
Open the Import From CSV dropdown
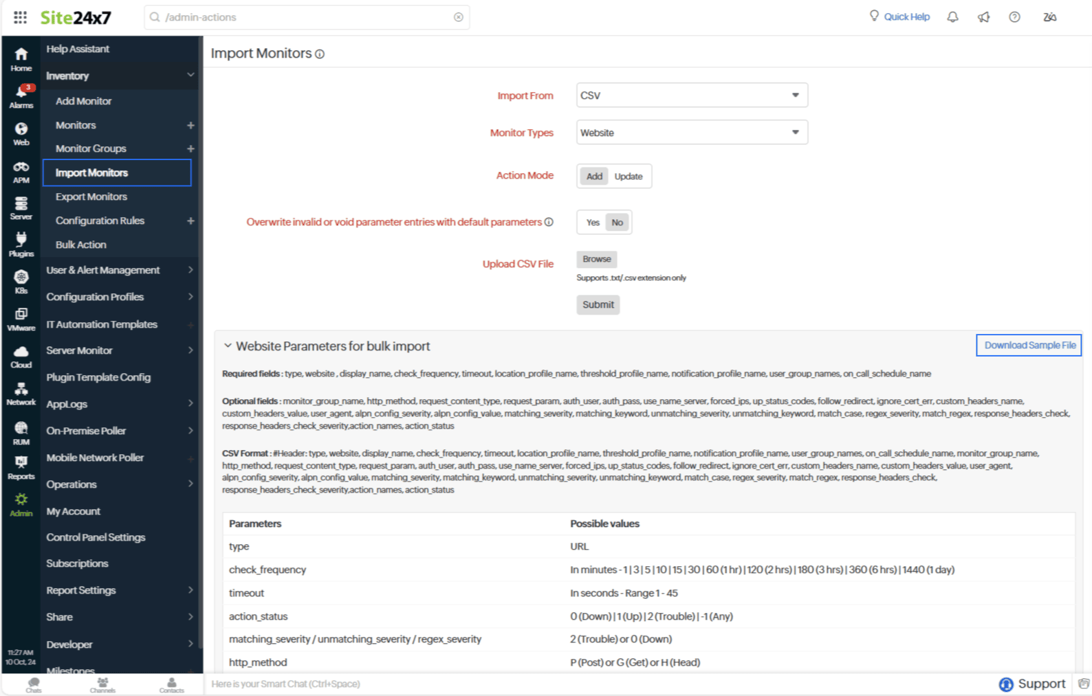click(x=692, y=96)
